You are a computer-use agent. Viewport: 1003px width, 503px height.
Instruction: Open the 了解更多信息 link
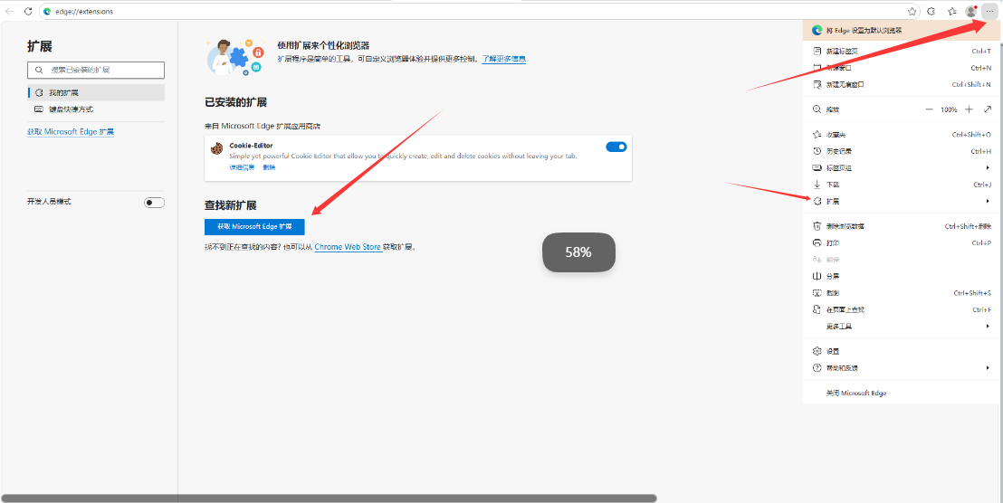[x=504, y=59]
